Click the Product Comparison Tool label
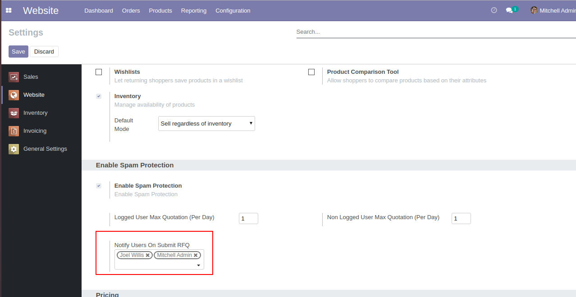This screenshot has height=297, width=576. 363,72
